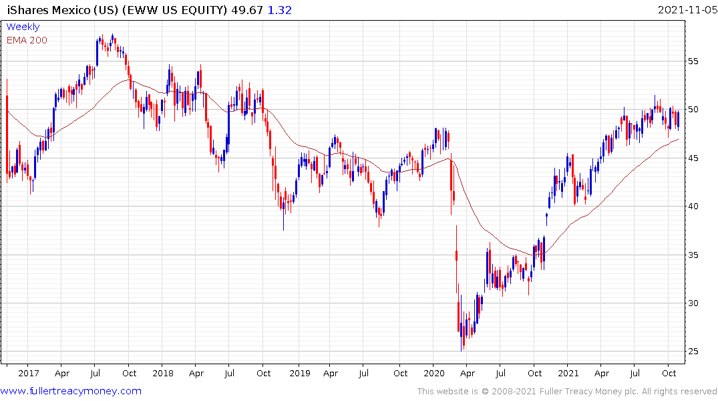Click the March 2020 low candle near 25

coord(461,323)
